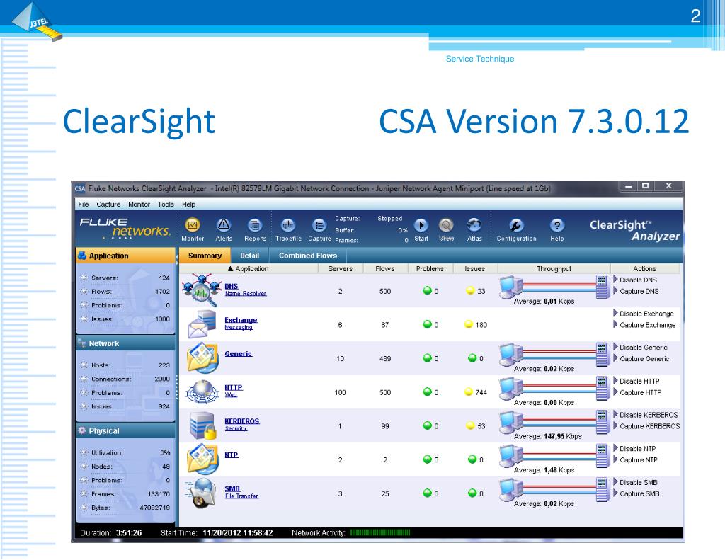Click the Help question-mark icon
The height and width of the screenshot is (560, 725).
557,226
